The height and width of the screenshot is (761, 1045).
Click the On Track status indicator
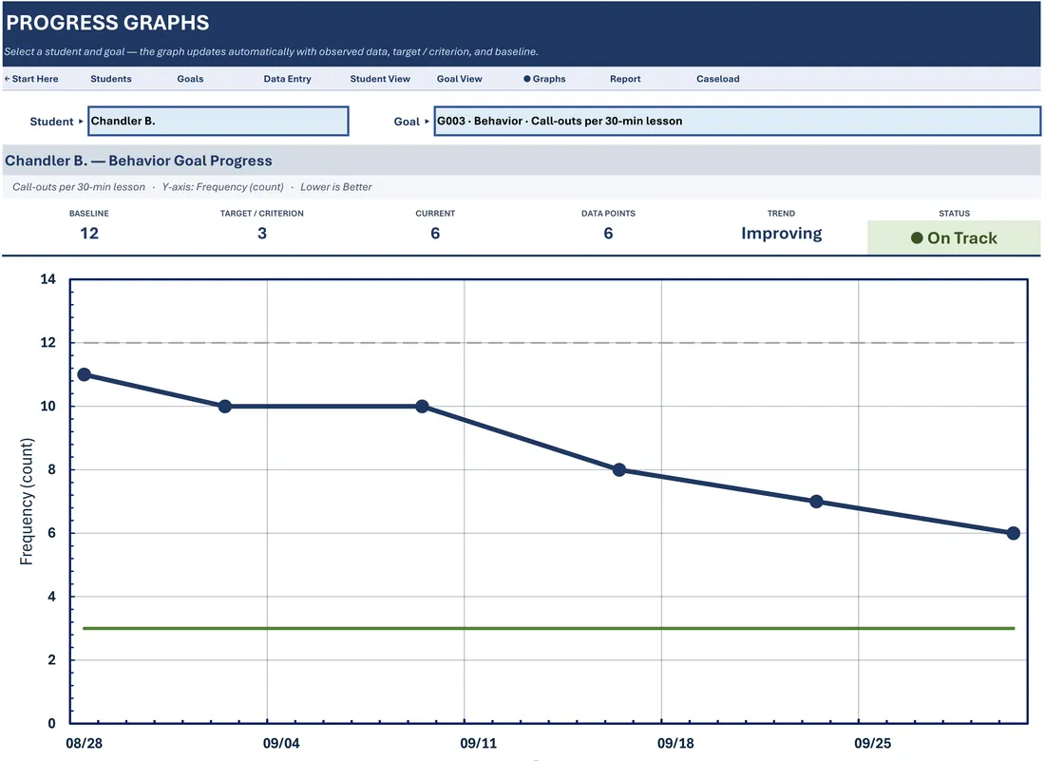(x=954, y=238)
